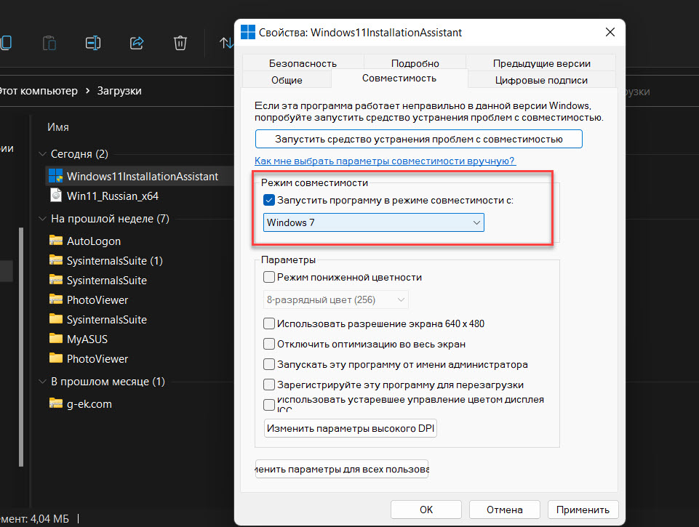Click Запустить средство устранения проблем с совместимостью

click(418, 139)
